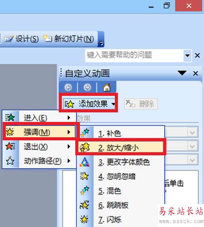Expand the 自定义动画 task pane dropdown triangle

pos(182,73)
